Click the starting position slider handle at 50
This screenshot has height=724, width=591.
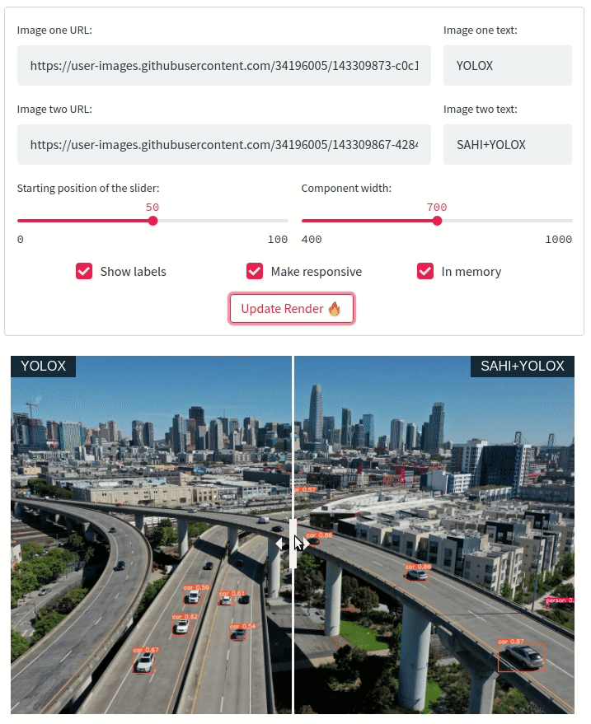pyautogui.click(x=153, y=222)
